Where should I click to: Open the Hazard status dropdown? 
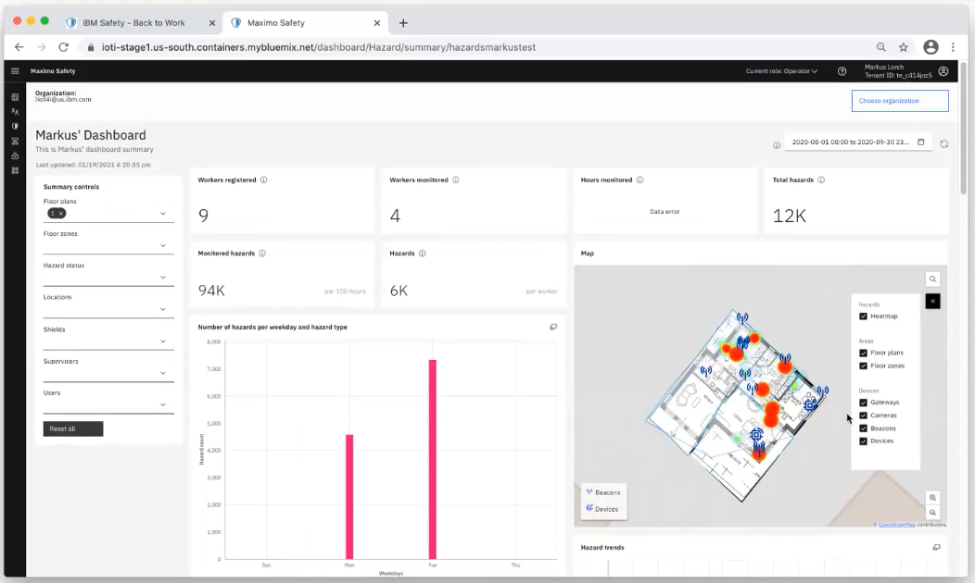pyautogui.click(x=108, y=278)
